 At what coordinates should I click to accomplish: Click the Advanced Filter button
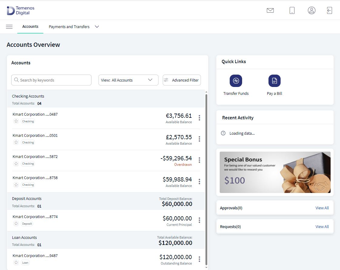pyautogui.click(x=182, y=80)
